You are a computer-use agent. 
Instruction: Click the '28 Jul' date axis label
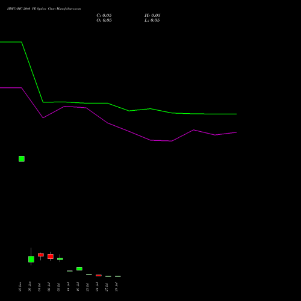[x=116, y=287]
